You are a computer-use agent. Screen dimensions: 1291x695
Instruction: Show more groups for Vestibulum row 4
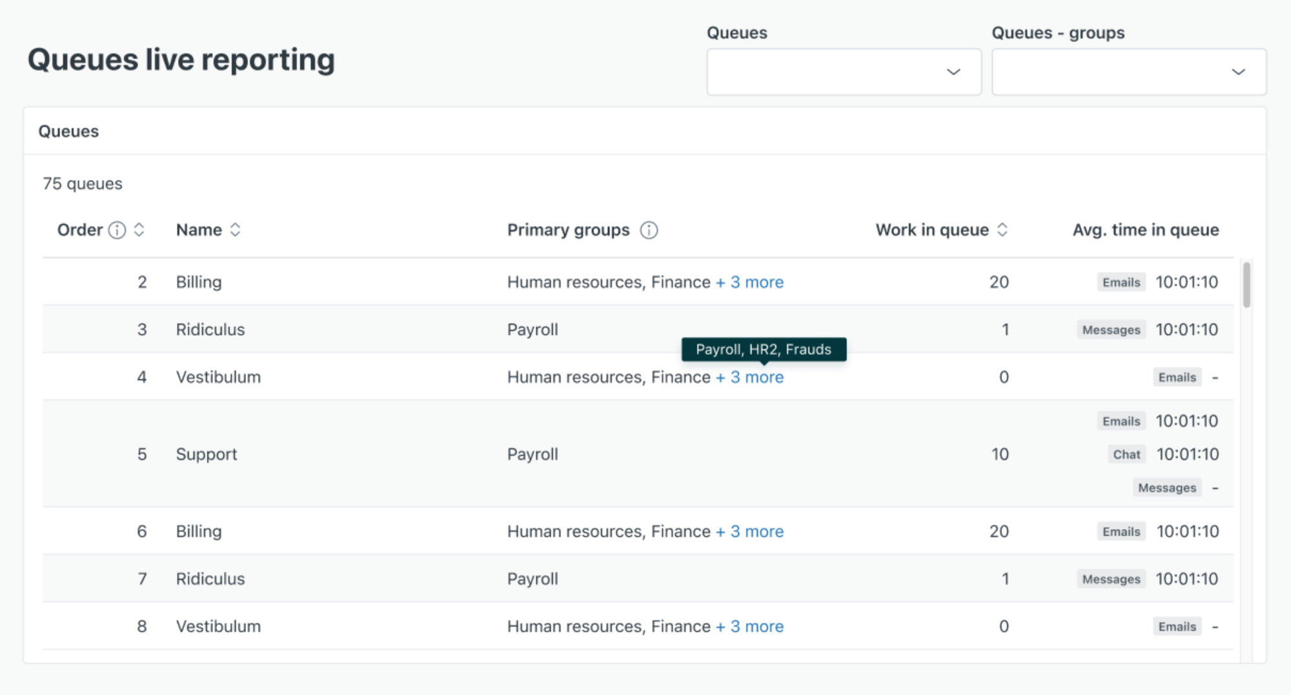coord(749,378)
